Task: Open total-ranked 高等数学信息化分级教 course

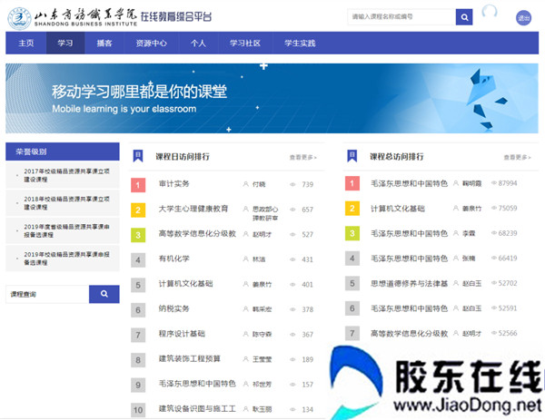Action: 409,333
